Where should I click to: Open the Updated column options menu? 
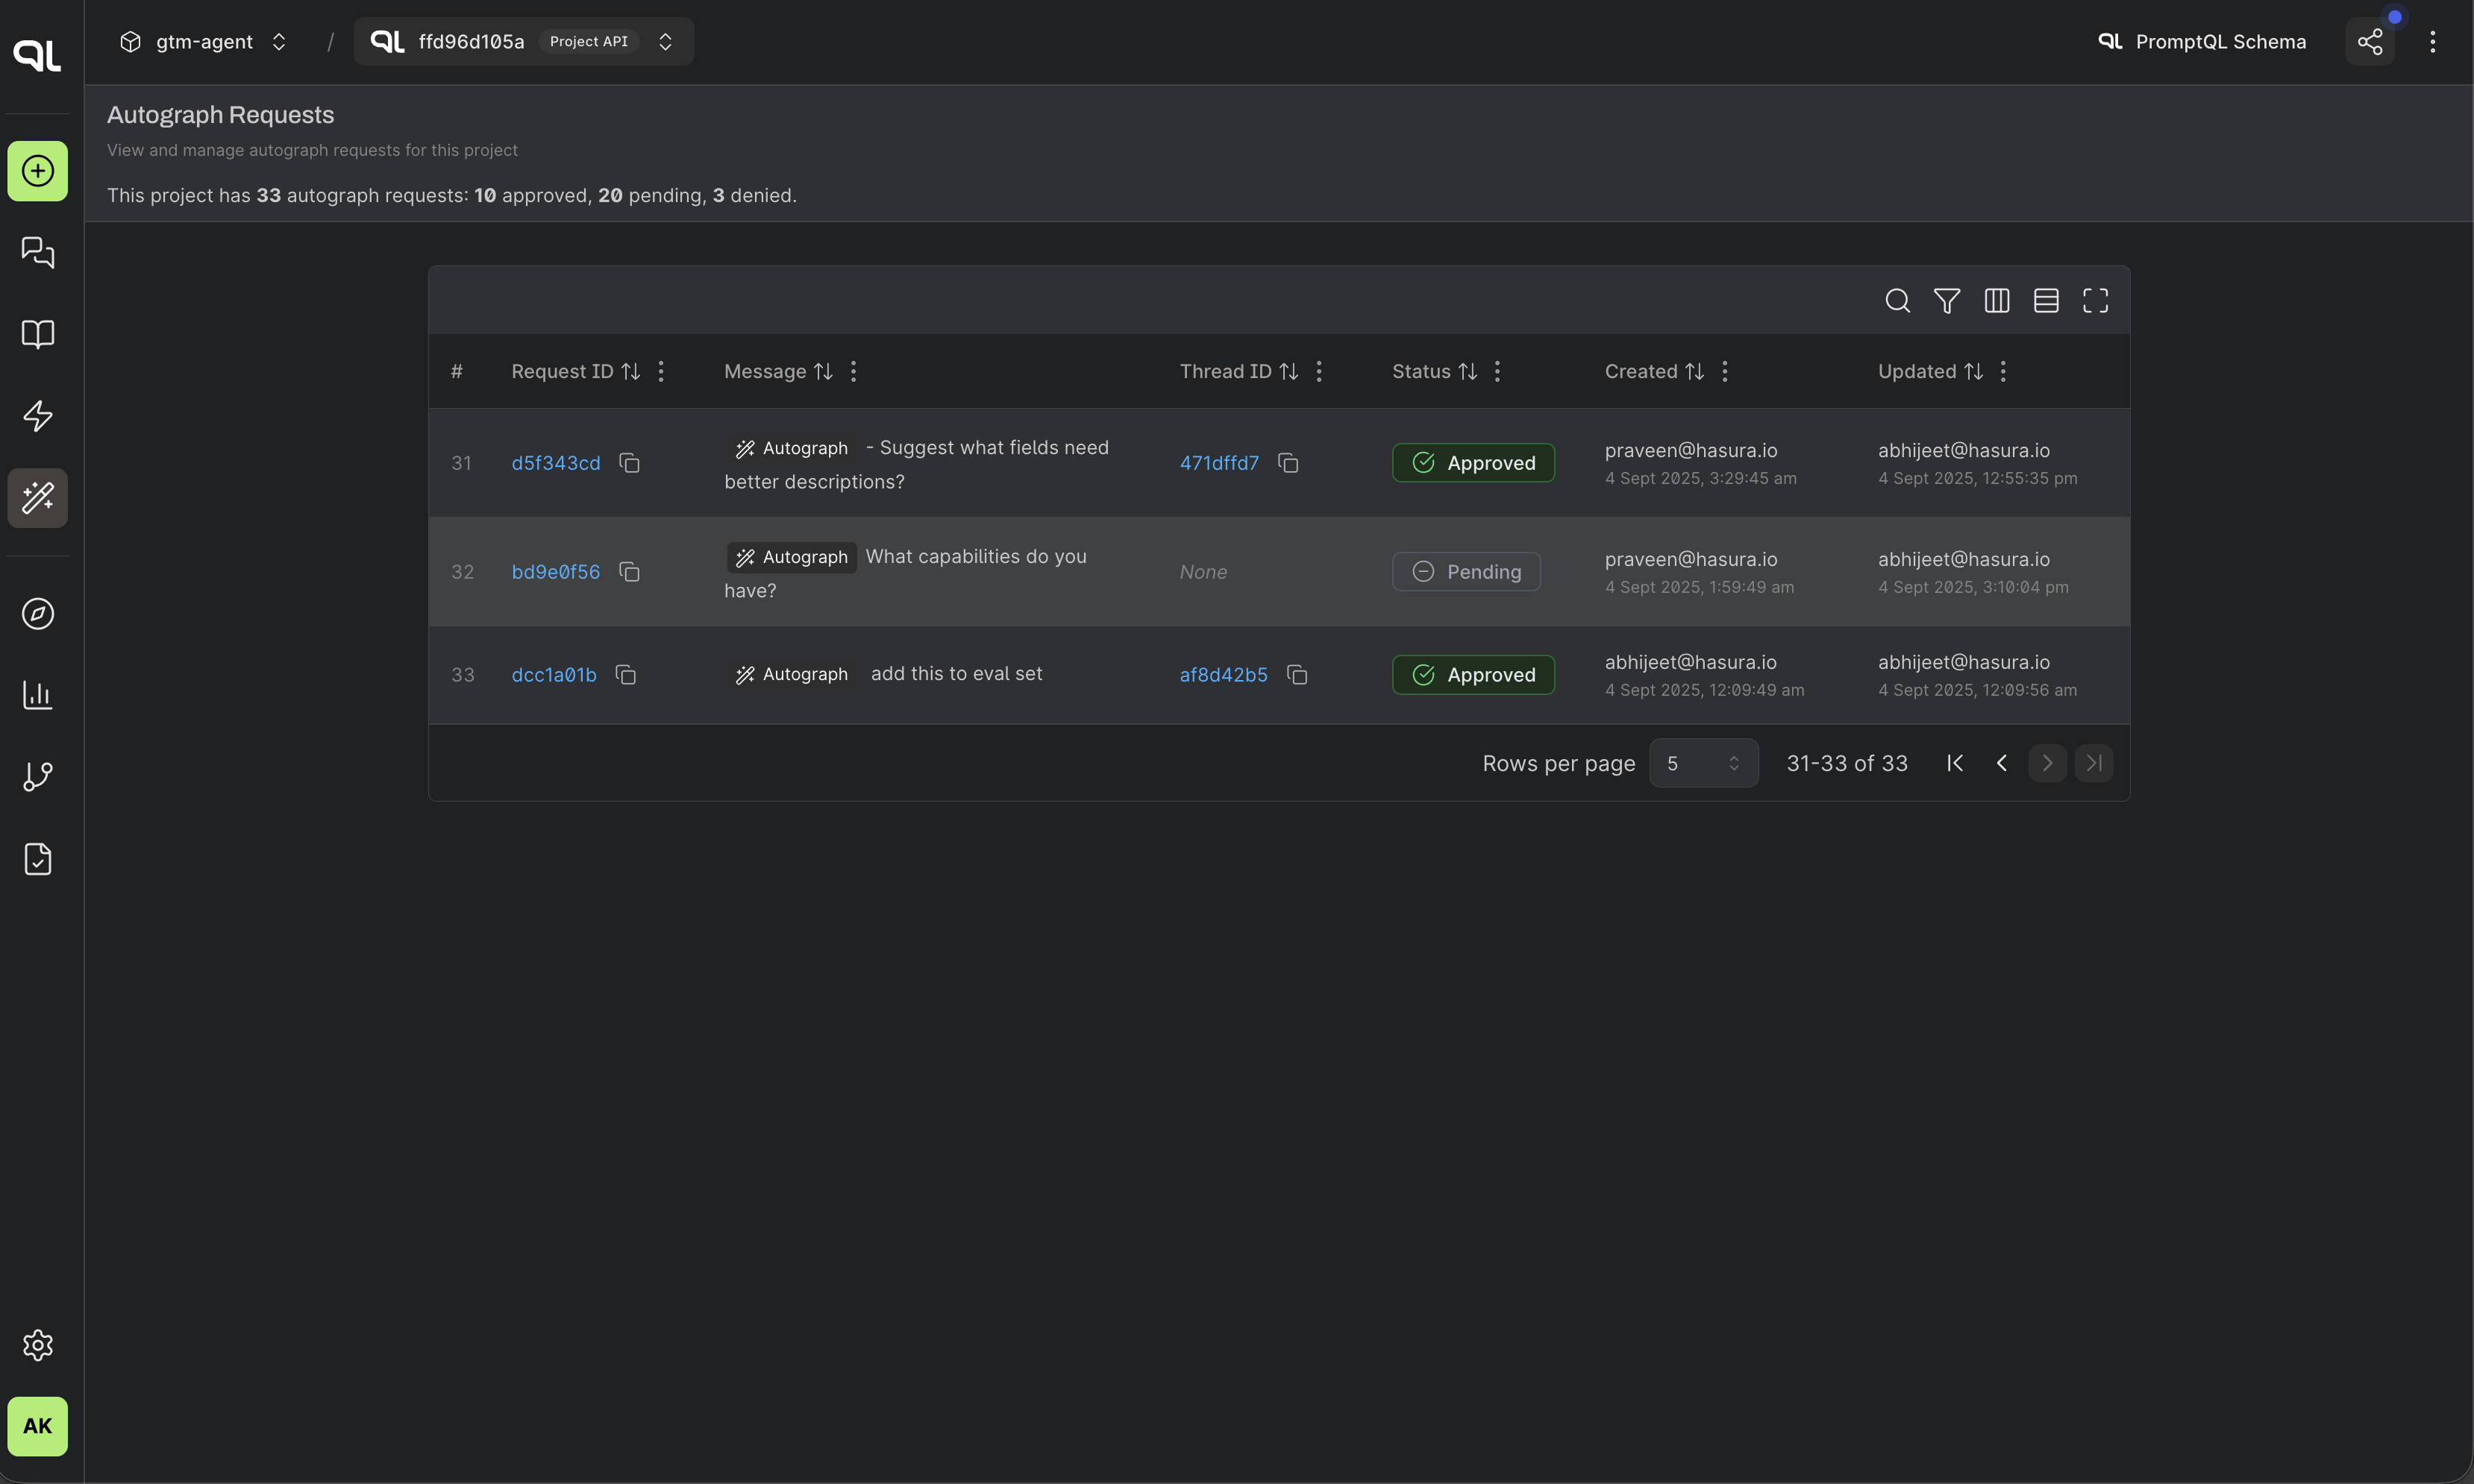2002,372
